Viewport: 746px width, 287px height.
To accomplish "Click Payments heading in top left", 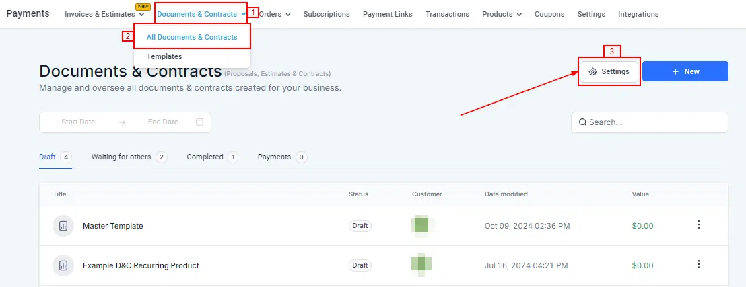I will pos(28,13).
